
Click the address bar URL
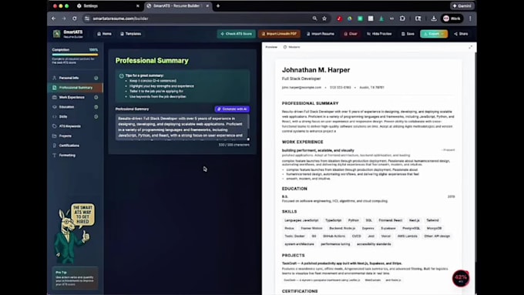click(121, 18)
